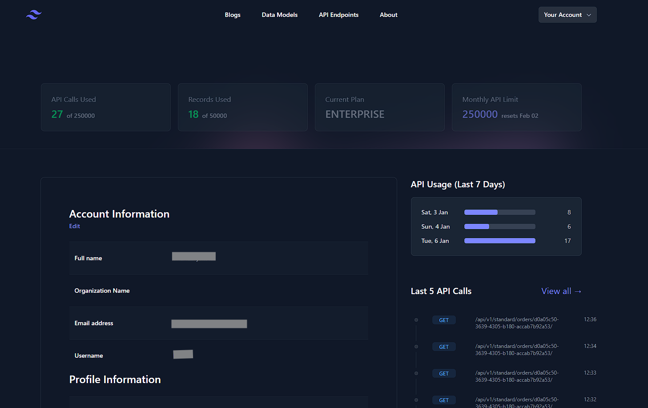
Task: Click the Your Account chevron arrow
Action: [589, 15]
